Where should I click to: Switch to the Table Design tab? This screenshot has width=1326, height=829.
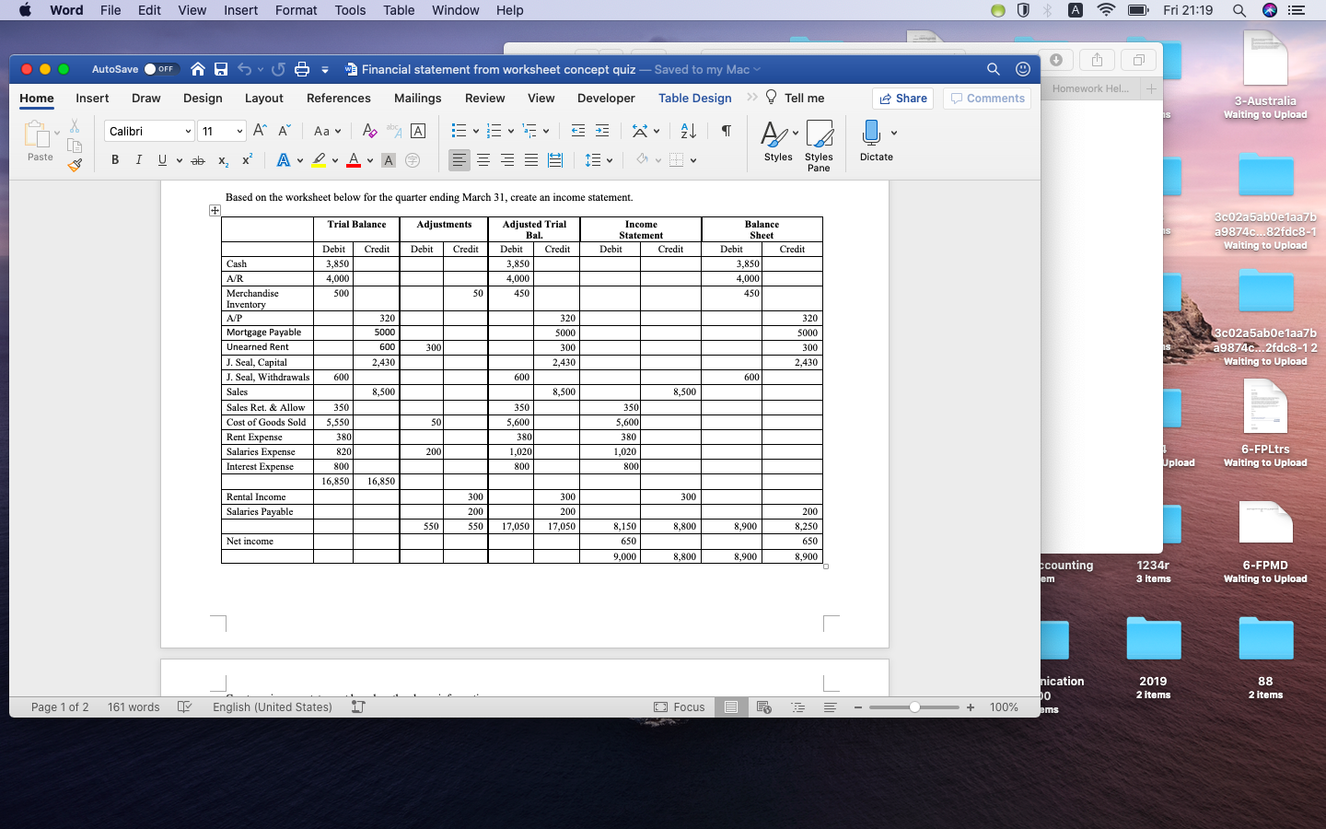pyautogui.click(x=694, y=98)
